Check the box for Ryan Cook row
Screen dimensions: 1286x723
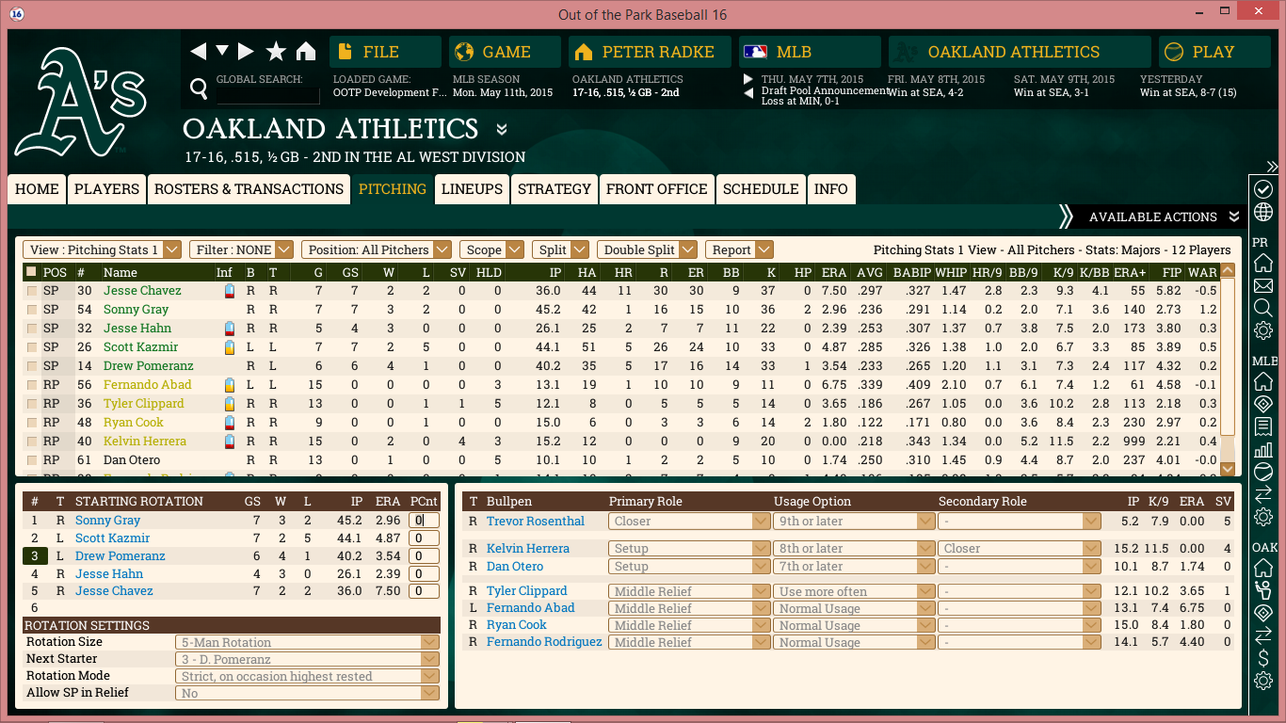pos(33,423)
